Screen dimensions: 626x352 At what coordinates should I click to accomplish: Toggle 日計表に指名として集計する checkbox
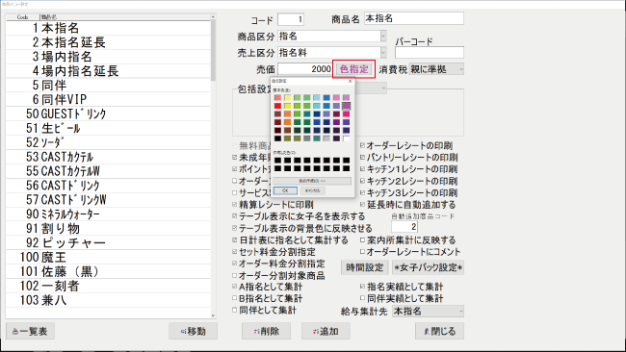click(235, 240)
